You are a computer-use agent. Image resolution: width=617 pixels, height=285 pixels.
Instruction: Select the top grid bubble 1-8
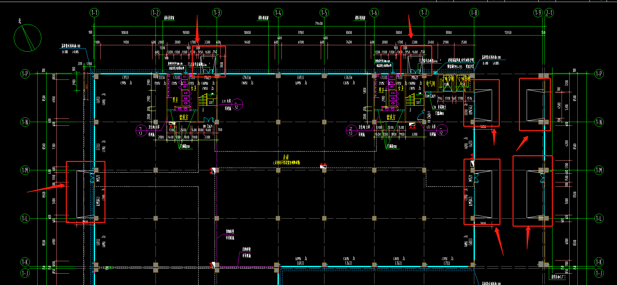tap(474, 13)
